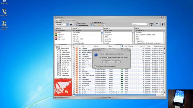Sort by the Date last played column
Image resolution: width=193 pixels, height=108 pixels.
(x=158, y=46)
